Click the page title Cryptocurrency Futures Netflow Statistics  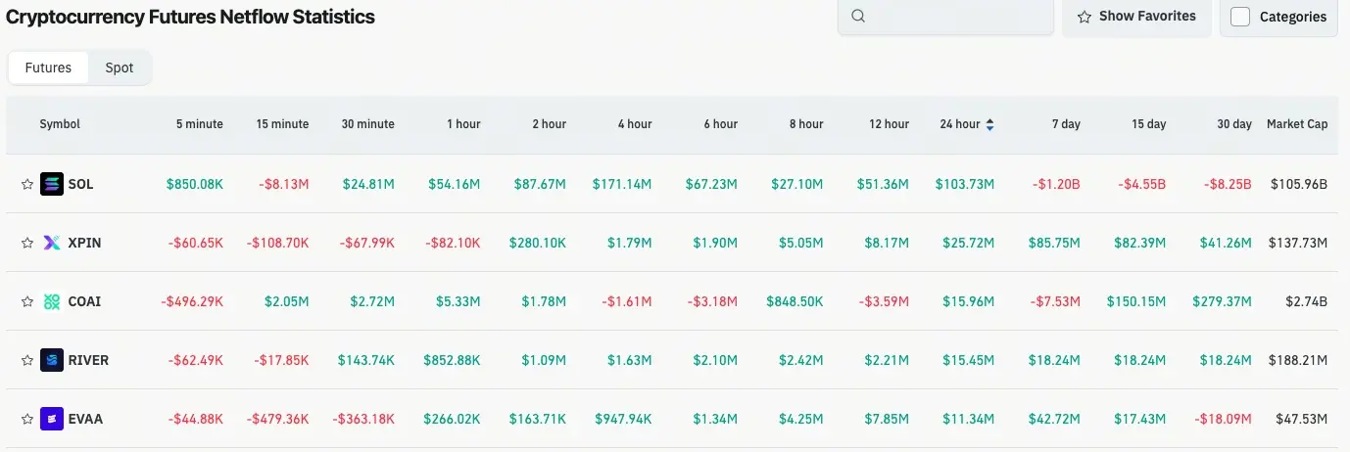point(190,17)
